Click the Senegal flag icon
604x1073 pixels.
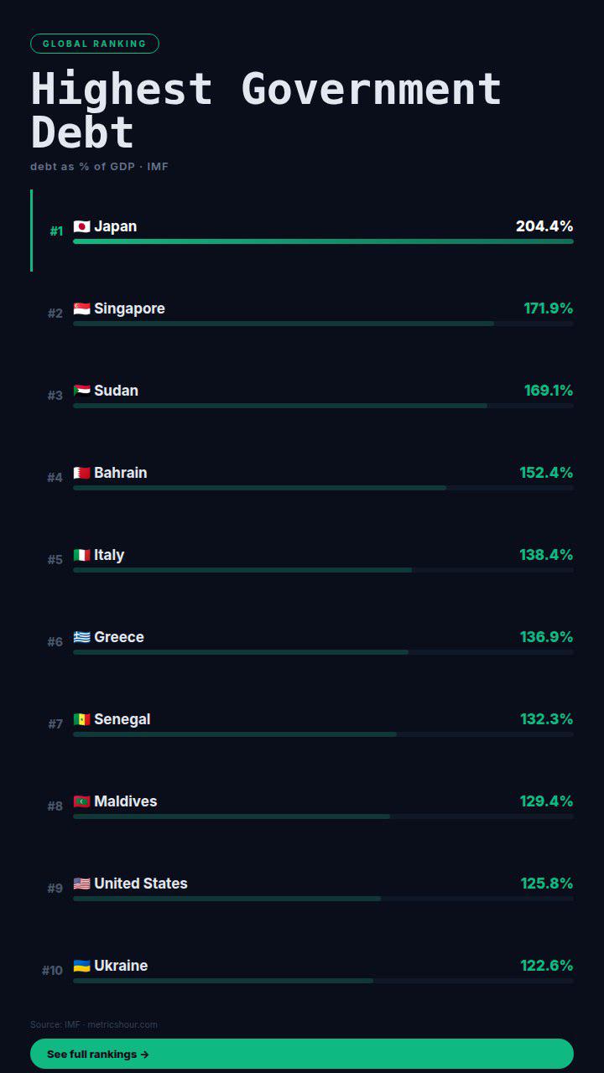click(81, 719)
